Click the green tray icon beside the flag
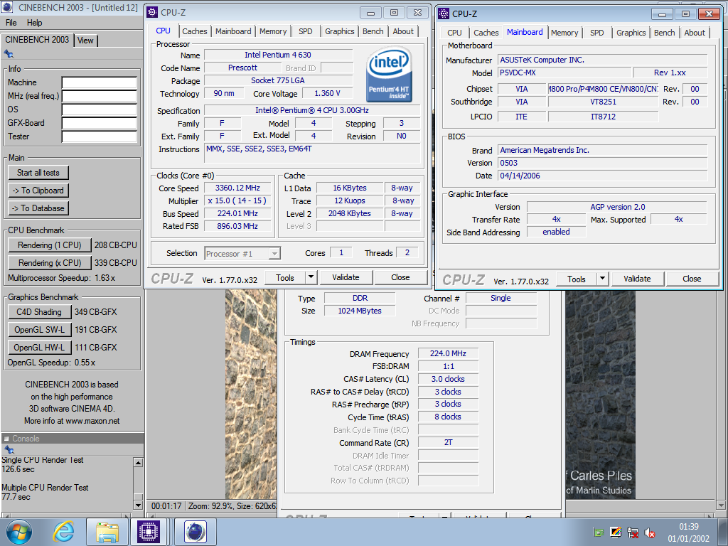This screenshot has width=728, height=546. coord(599,533)
